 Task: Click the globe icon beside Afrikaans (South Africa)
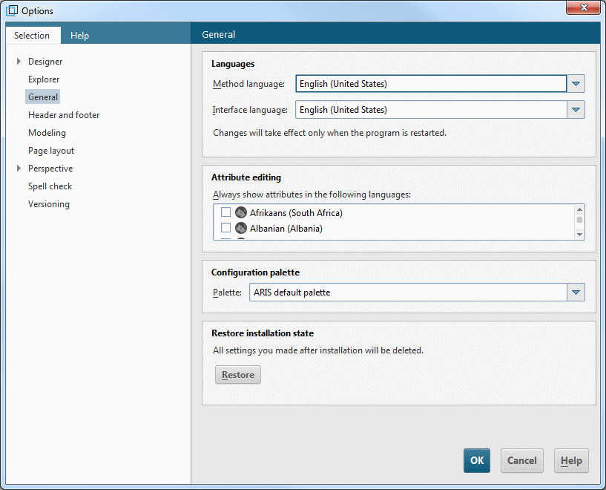[x=241, y=212]
